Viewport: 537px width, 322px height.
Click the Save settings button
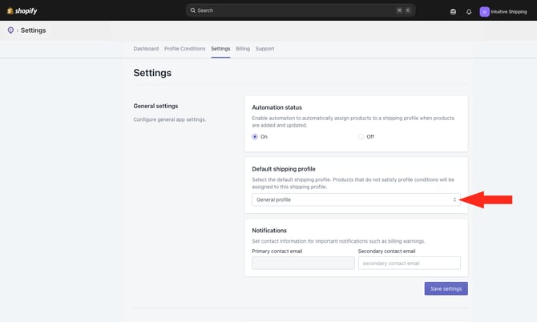pos(446,288)
